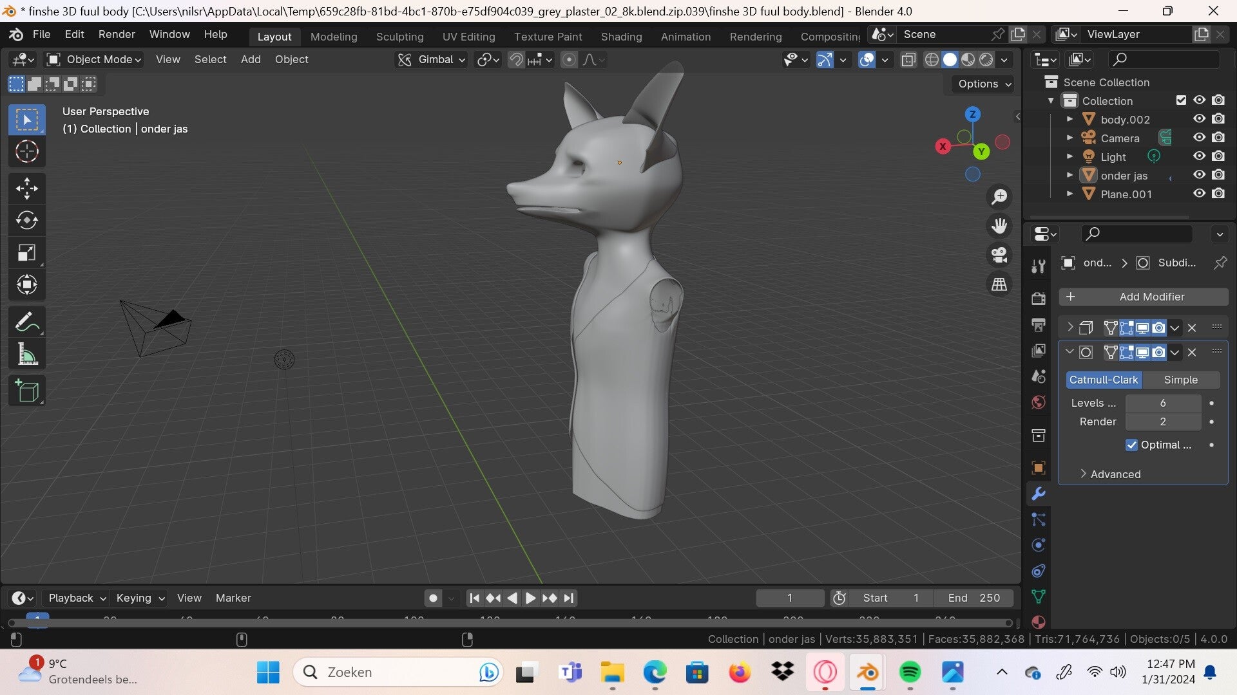Select the Rotate tool

[x=26, y=220]
